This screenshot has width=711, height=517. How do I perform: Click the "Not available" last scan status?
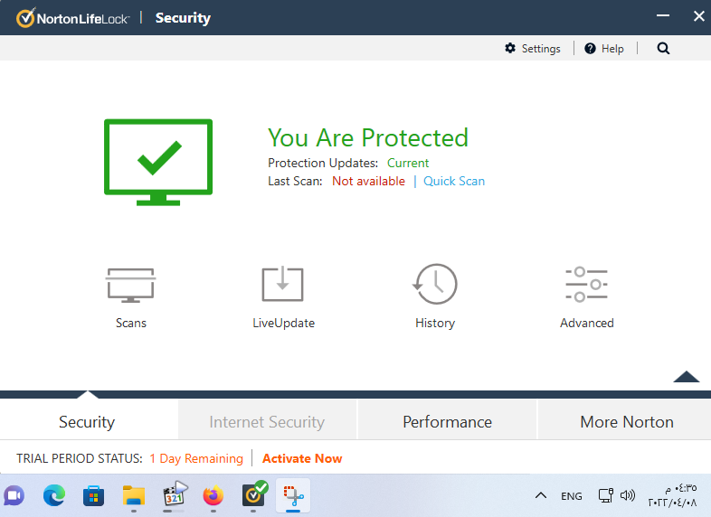[x=368, y=182]
